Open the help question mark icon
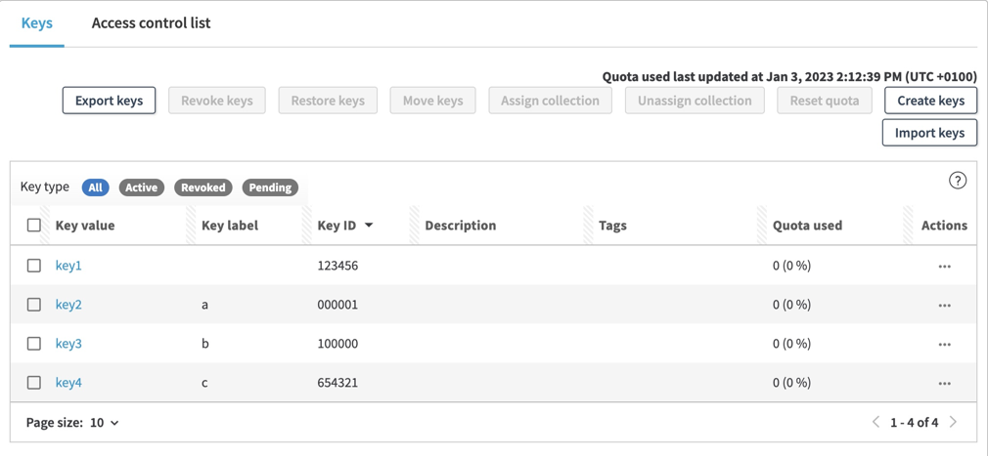Screen dimensions: 988x456 (957, 181)
